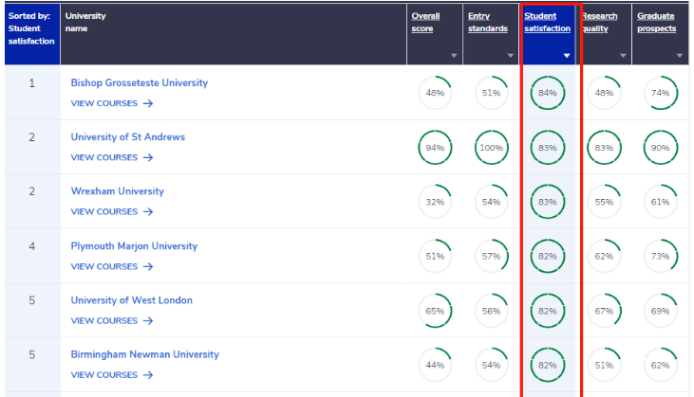Open Plymouth Marjon University page

tap(134, 246)
